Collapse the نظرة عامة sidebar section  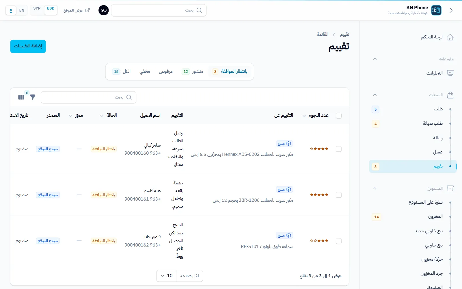click(x=375, y=59)
